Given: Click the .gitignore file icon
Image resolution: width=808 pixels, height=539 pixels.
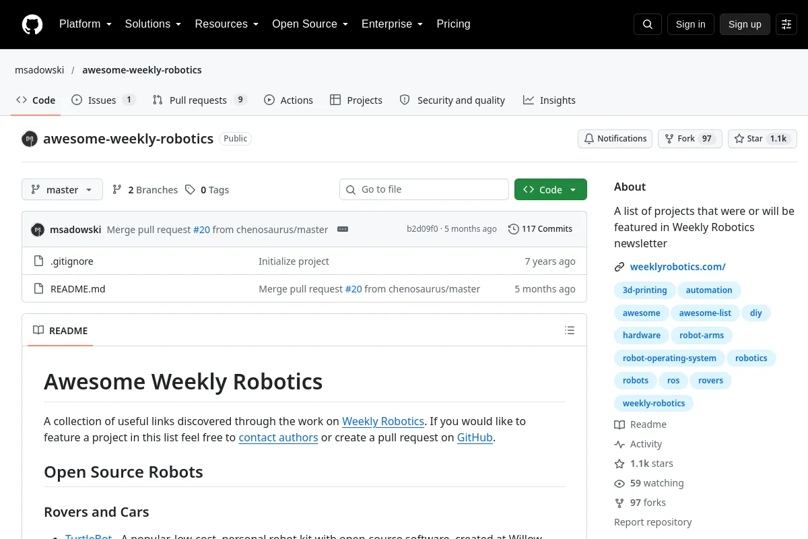Looking at the screenshot, I should 38,261.
